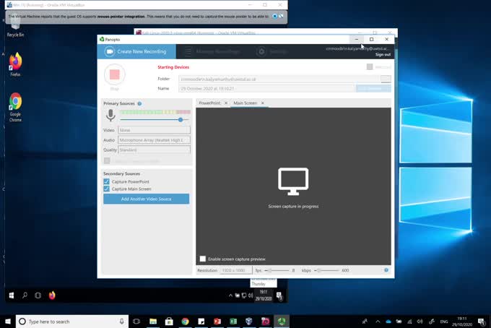Screen dimensions: 491x328
Task: Click the microphone icon in Primary Sources
Action: coord(110,116)
